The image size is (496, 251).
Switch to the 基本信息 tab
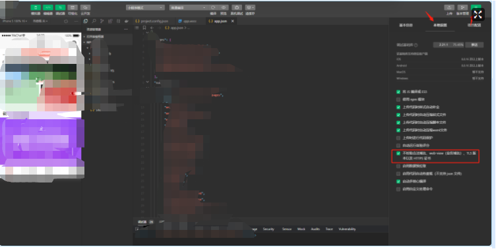(406, 25)
